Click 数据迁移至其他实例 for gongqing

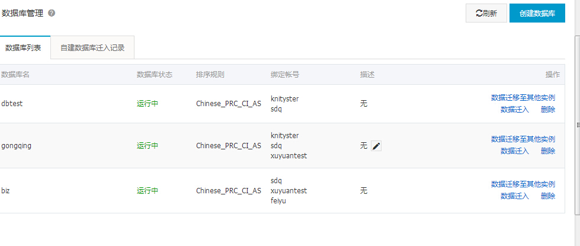point(523,139)
